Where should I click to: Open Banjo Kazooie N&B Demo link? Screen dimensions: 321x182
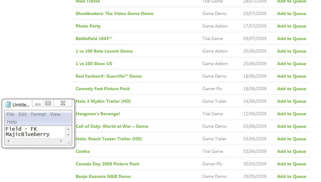pyautogui.click(x=103, y=176)
